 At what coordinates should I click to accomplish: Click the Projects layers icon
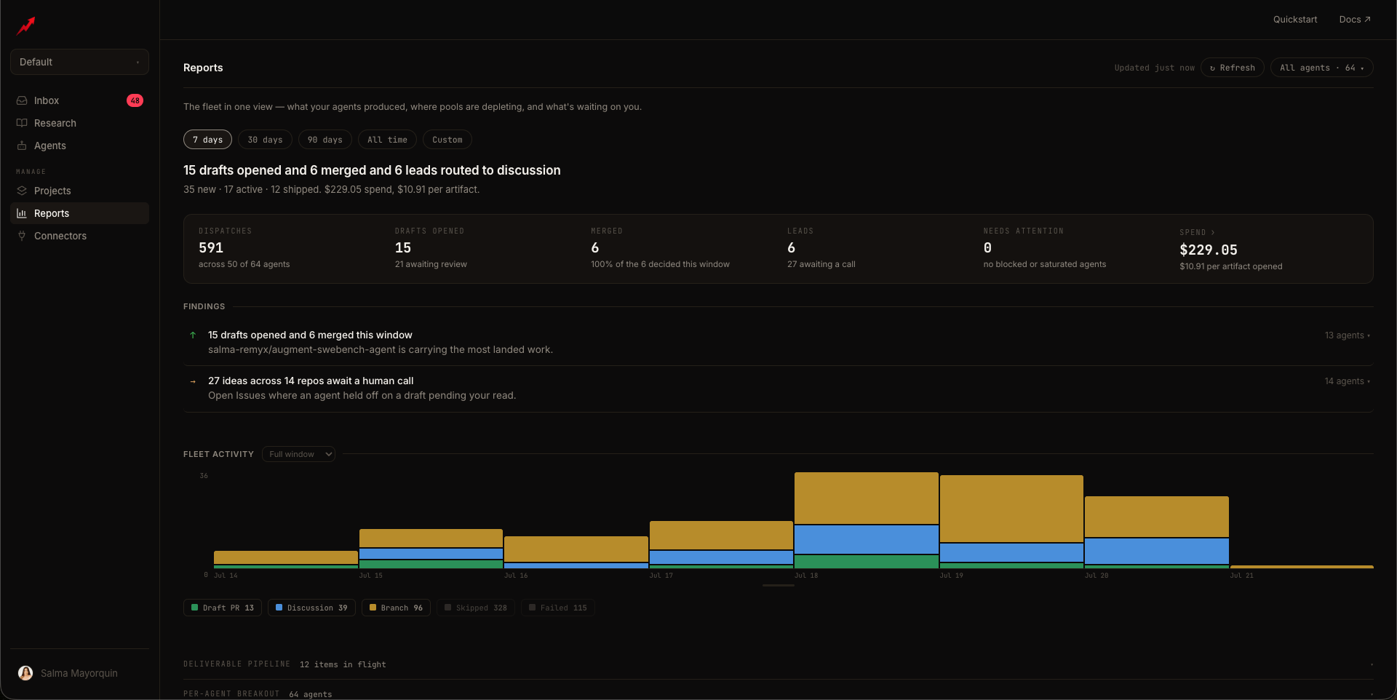[22, 191]
